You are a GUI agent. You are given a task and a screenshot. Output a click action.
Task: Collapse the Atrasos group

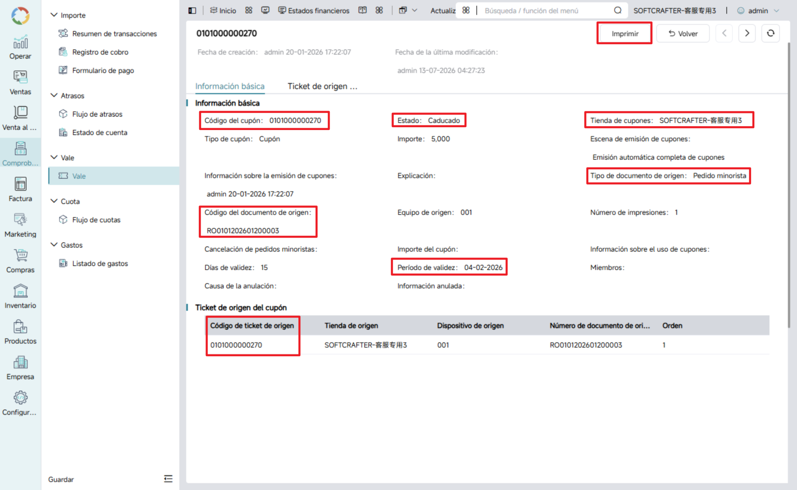pyautogui.click(x=54, y=95)
